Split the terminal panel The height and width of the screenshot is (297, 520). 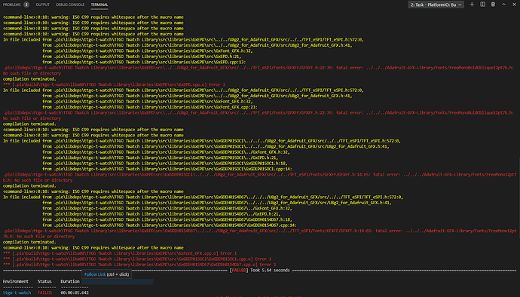pos(482,5)
